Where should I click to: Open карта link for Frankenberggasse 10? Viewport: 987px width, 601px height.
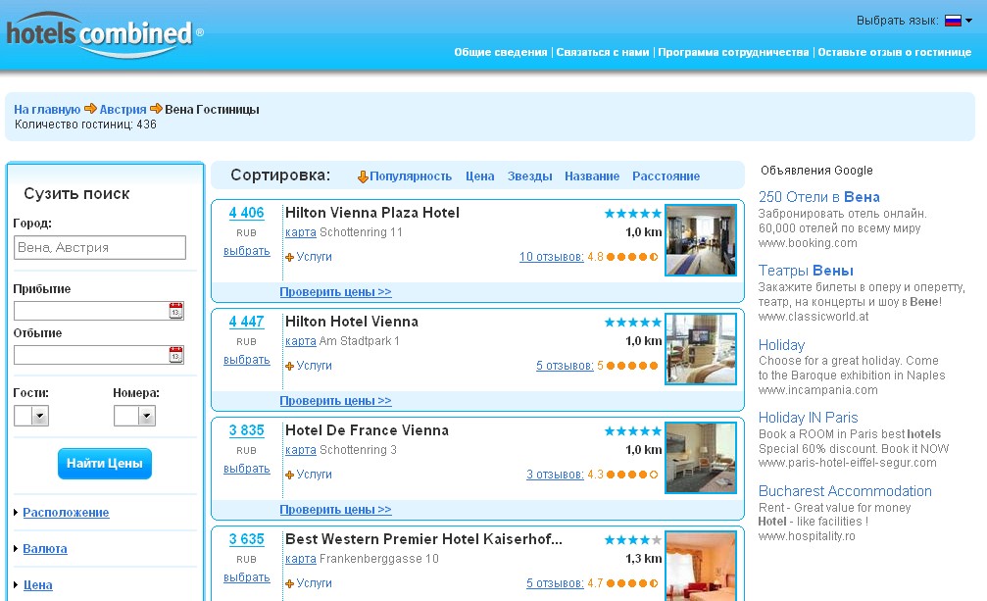[x=301, y=559]
